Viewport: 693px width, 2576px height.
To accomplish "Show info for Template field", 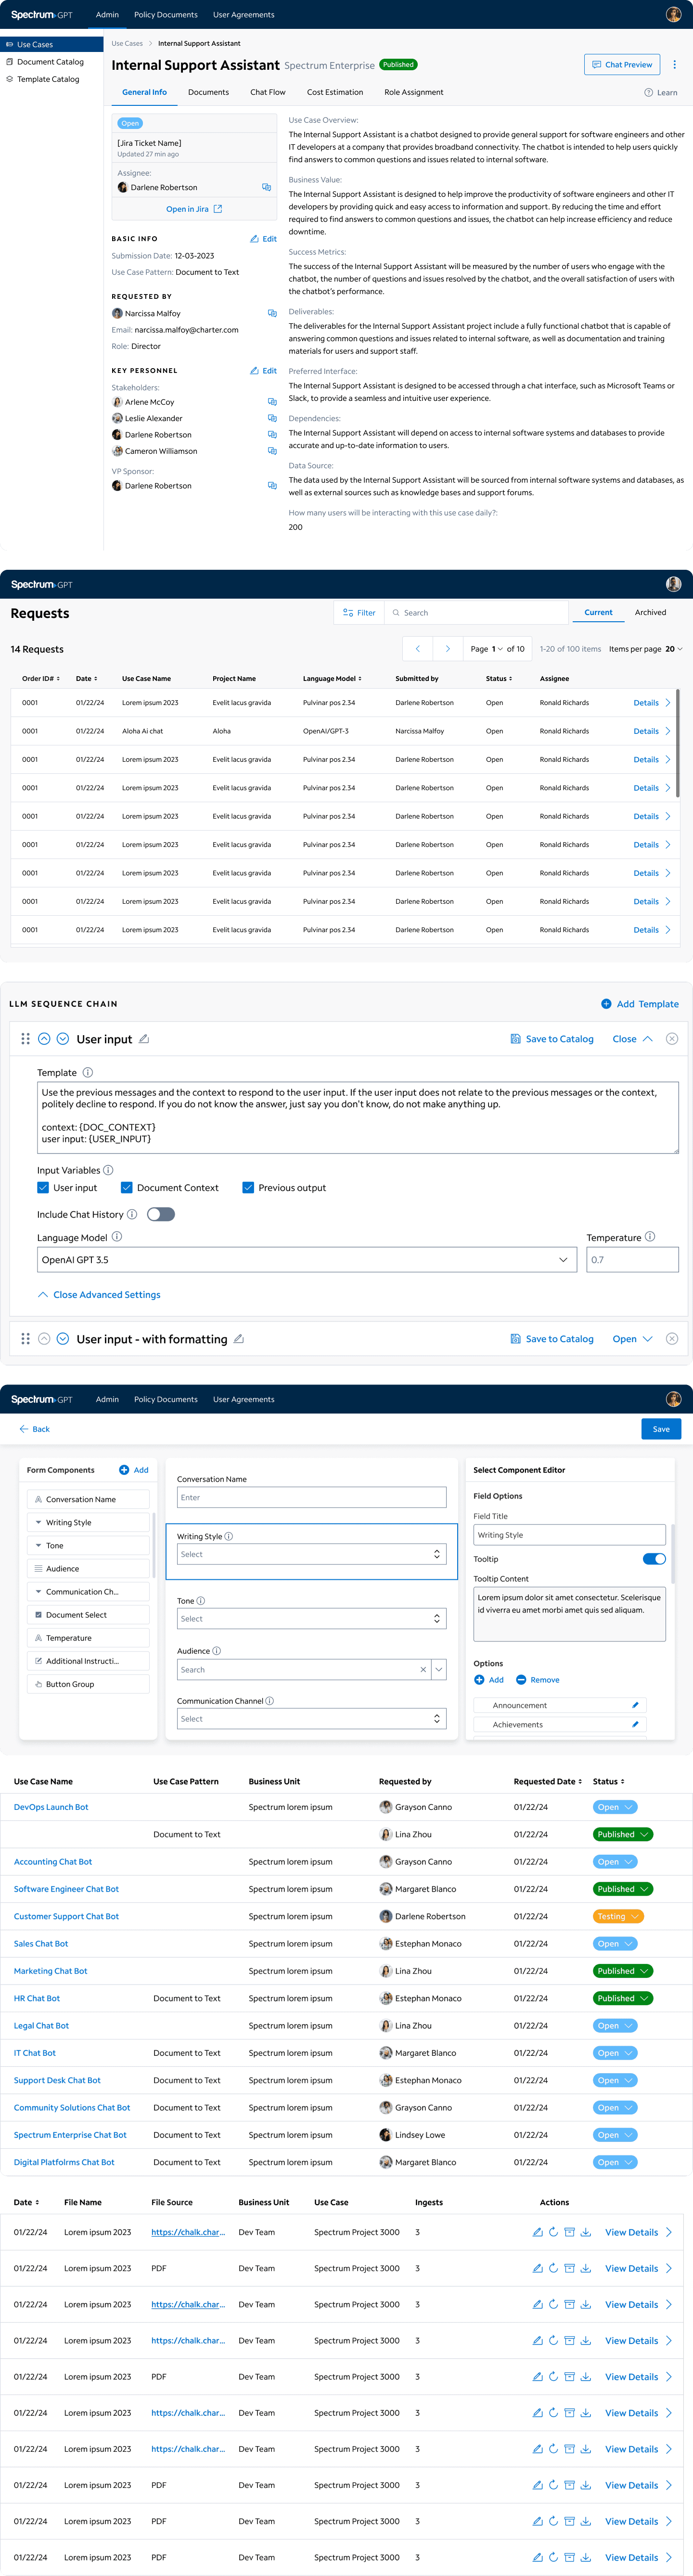I will [88, 1073].
